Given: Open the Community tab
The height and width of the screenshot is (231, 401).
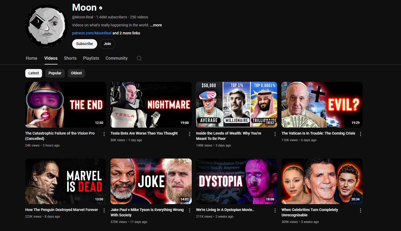Looking at the screenshot, I should click(117, 58).
